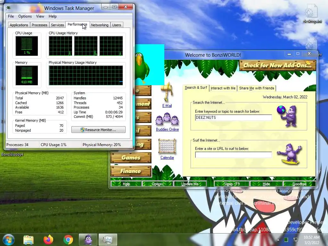Switch to the Networking tab
This screenshot has height=246, width=328.
100,25
